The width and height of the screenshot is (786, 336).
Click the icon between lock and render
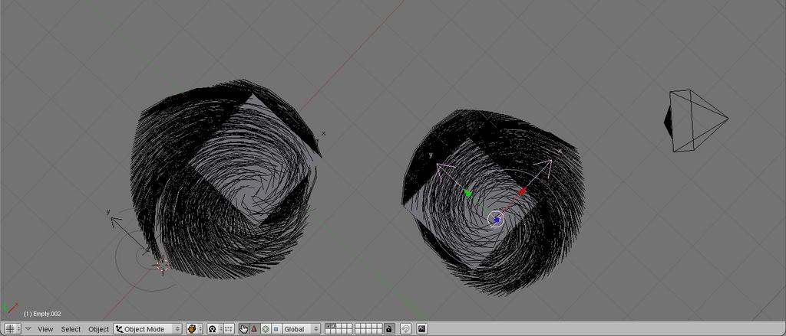[x=405, y=328]
